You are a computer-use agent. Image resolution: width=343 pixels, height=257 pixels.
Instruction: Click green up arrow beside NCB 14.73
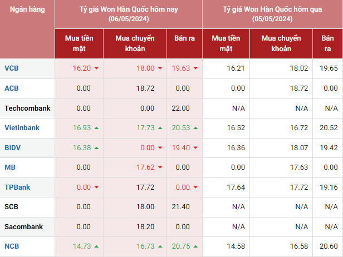pyautogui.click(x=96, y=246)
